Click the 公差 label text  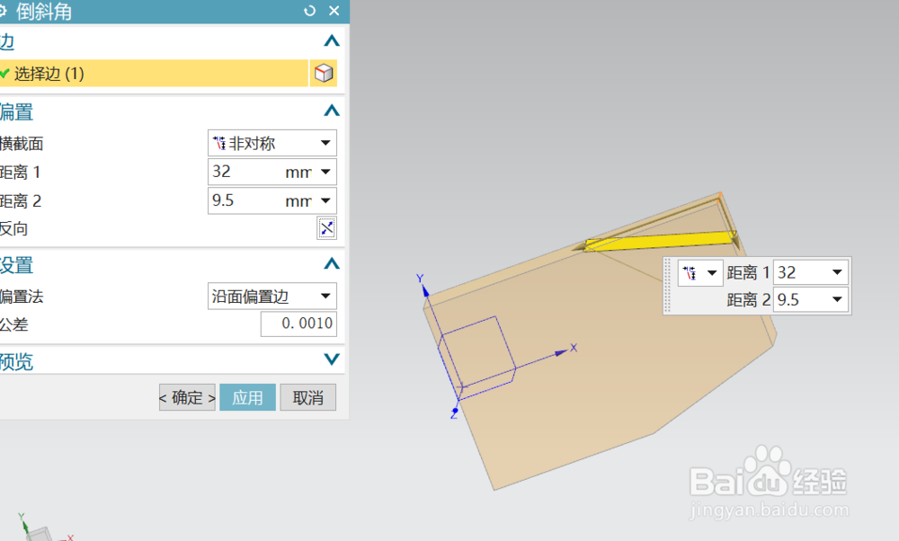(13, 324)
